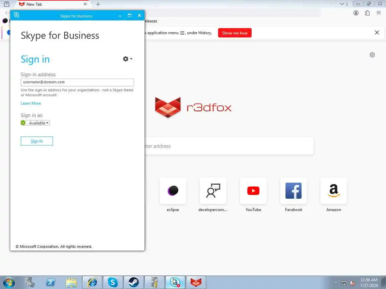Screen dimensions: 386x289
Task: Click the Skype logo in the Skype for Business title bar
Action: (x=16, y=15)
